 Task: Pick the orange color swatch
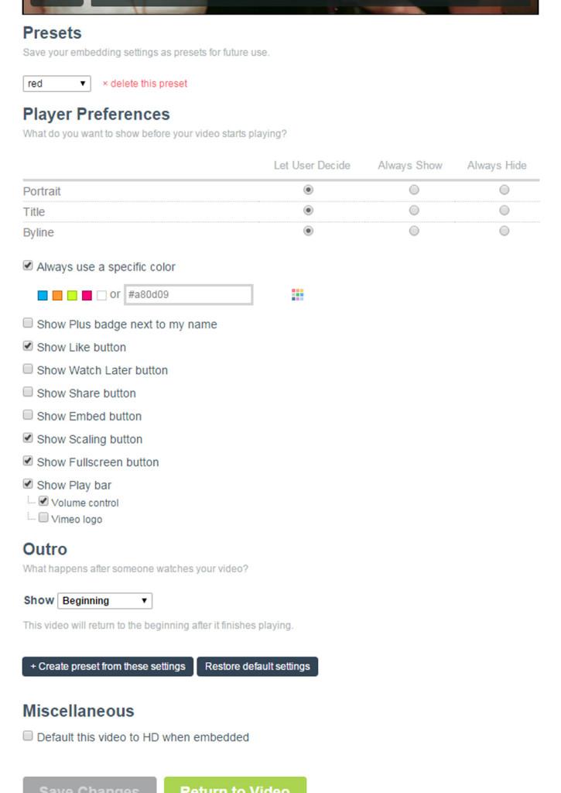pos(57,295)
